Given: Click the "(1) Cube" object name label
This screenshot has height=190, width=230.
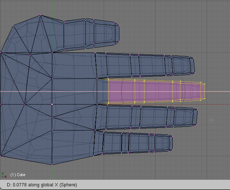Looking at the screenshot, I should pyautogui.click(x=18, y=175).
